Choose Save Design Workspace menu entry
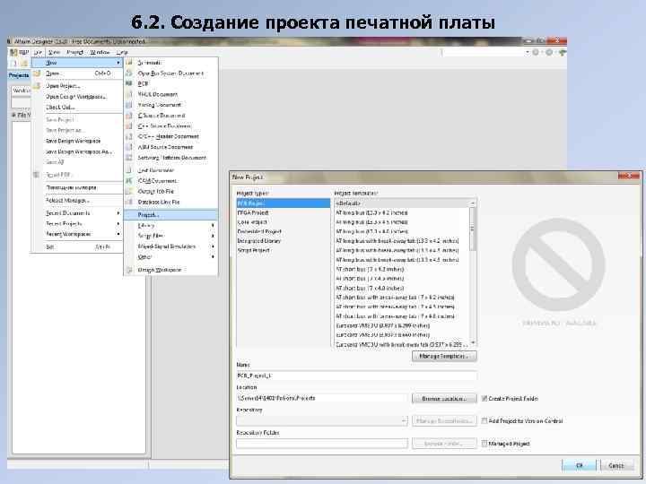This screenshot has height=484, width=646. click(x=73, y=142)
